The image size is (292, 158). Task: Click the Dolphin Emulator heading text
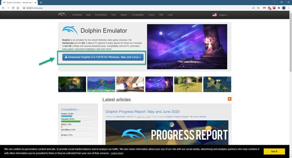coord(104,31)
